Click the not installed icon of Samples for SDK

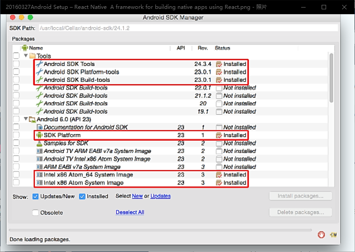(219, 143)
